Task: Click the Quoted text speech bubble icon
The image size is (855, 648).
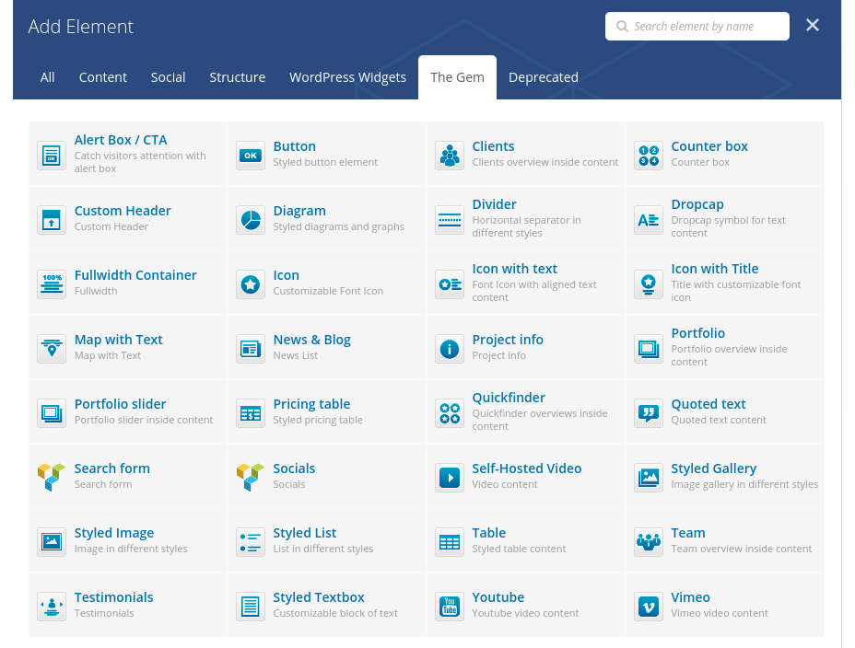Action: [649, 413]
